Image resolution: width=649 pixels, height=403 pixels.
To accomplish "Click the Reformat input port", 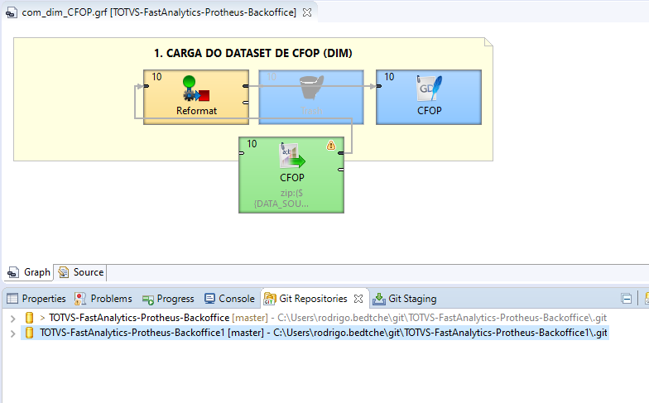I will (146, 86).
